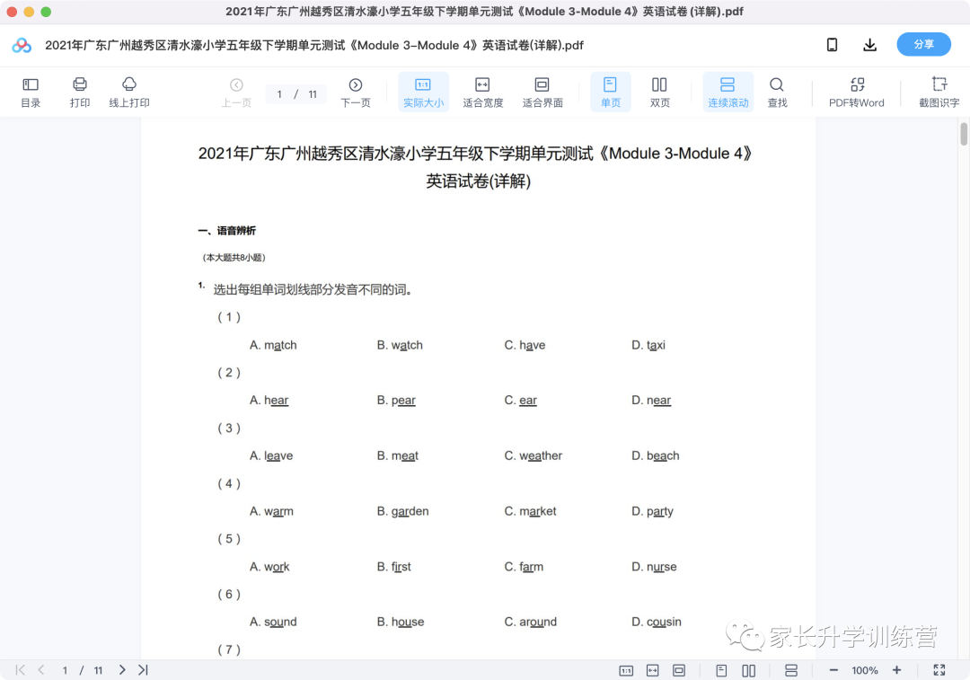The image size is (970, 680).
Task: Zoom in with the plus button
Action: (x=896, y=670)
